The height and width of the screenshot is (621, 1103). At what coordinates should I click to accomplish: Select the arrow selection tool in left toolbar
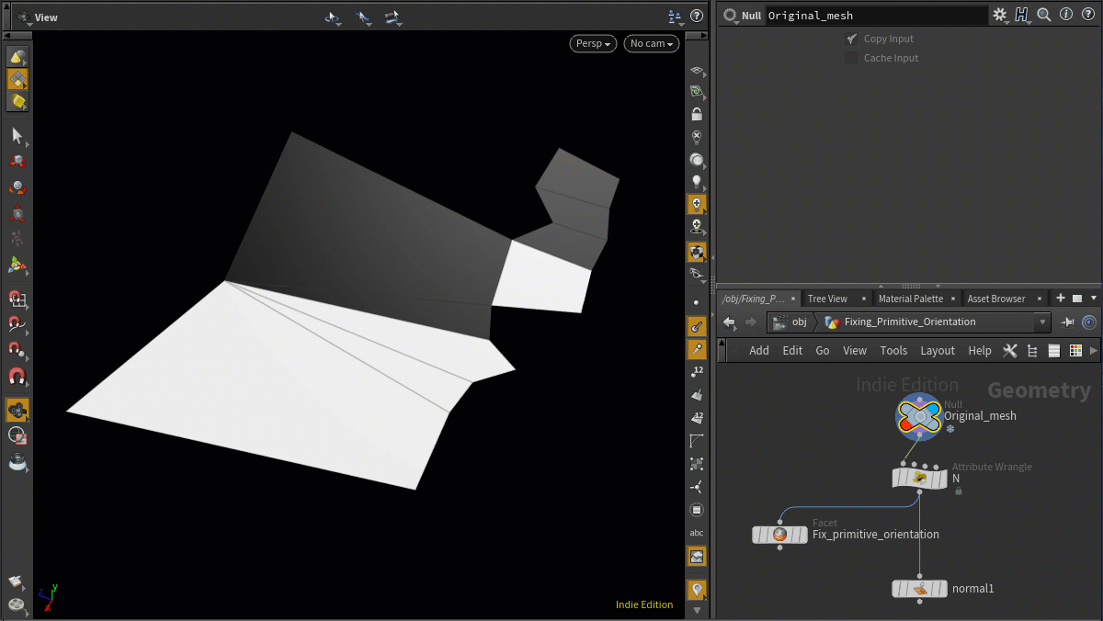point(17,136)
